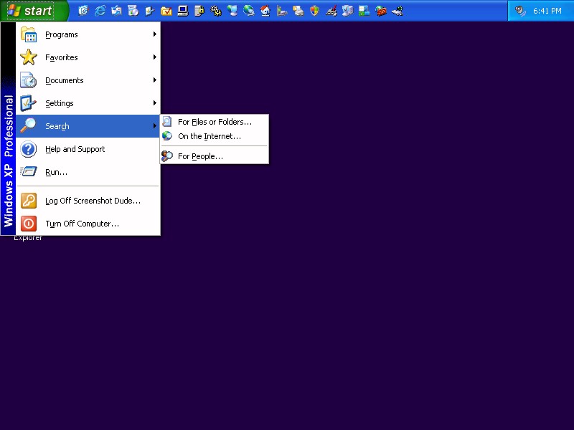574x430 pixels.
Task: Click the Safely Remove Hardware icon on toolbar
Action: [397, 11]
